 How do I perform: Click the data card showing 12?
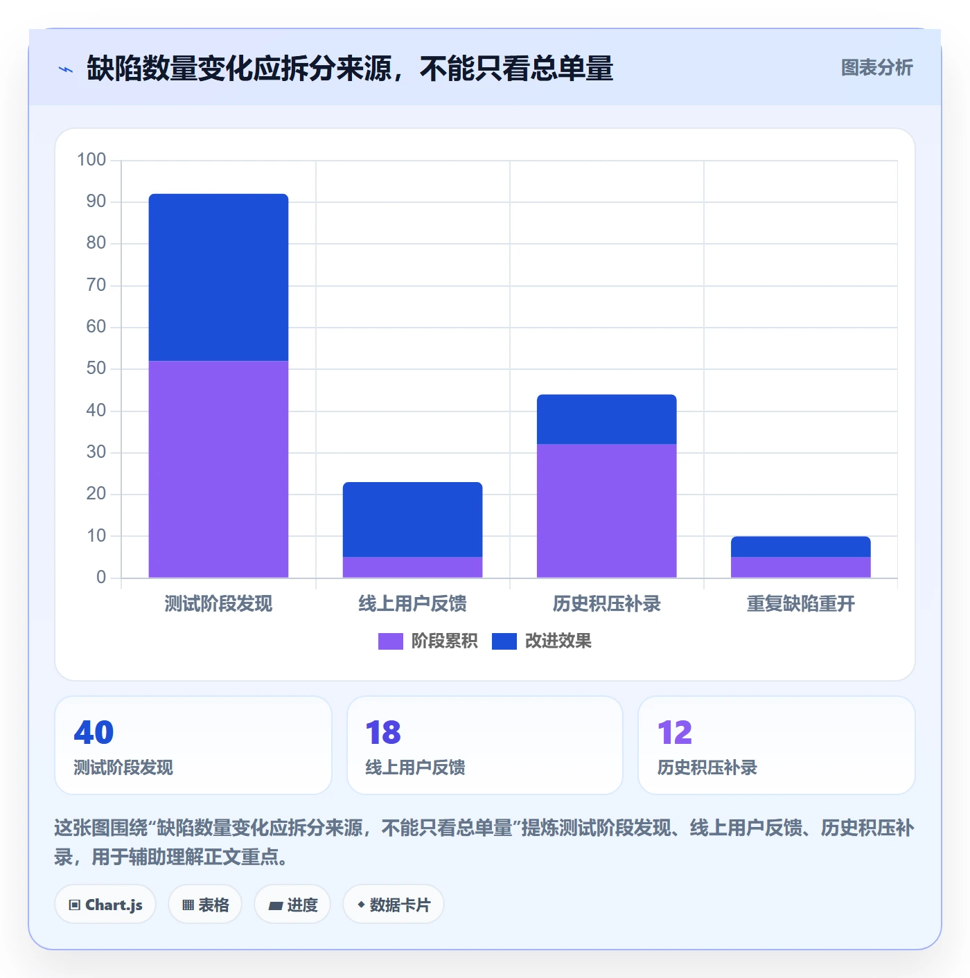point(777,745)
